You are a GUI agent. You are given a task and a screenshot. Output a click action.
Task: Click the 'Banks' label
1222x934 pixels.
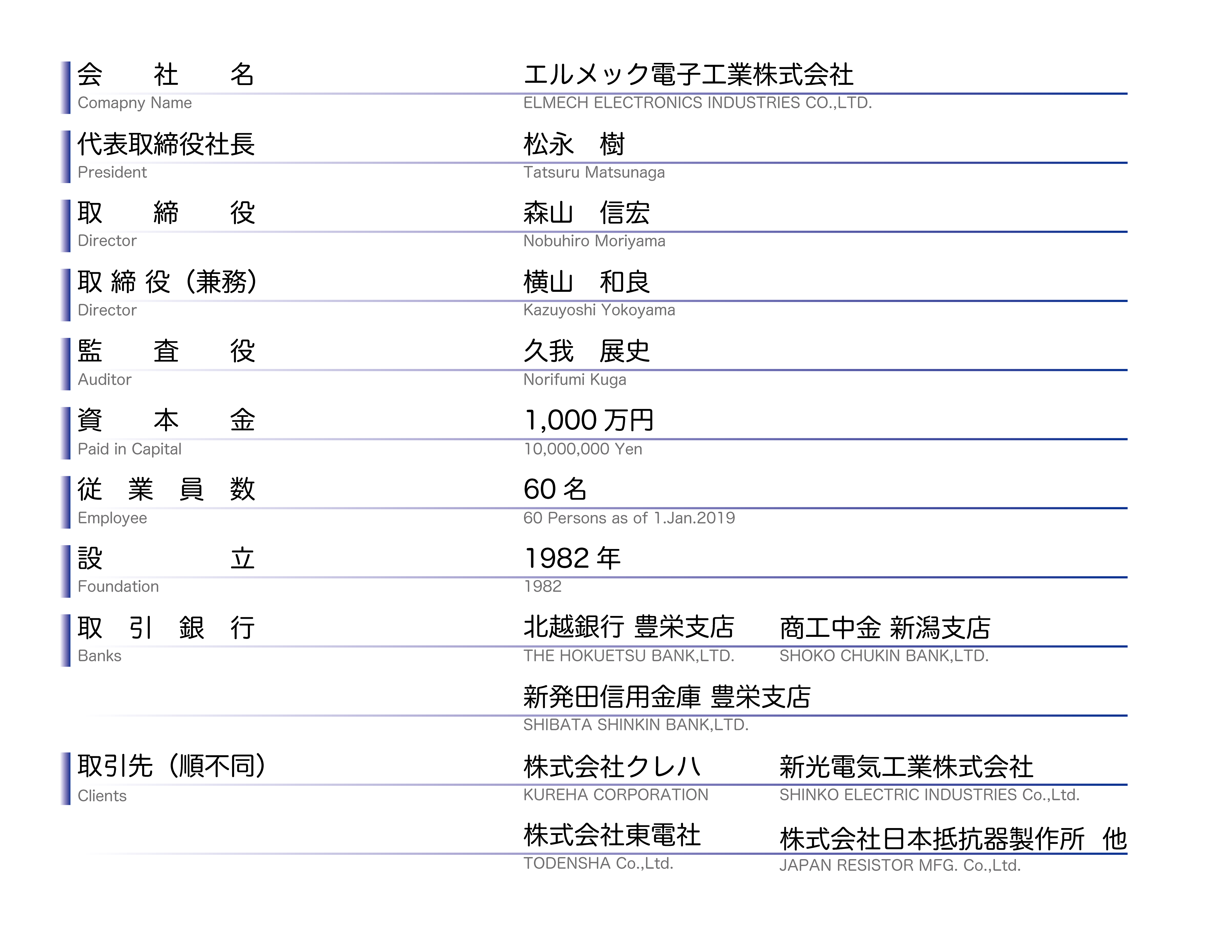coord(100,656)
